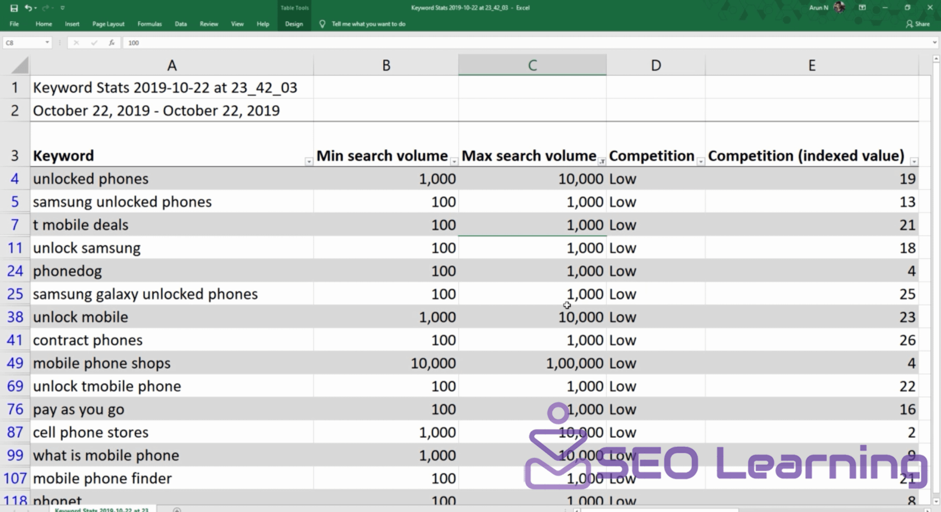Image resolution: width=941 pixels, height=512 pixels.
Task: Open the File tab
Action: (x=14, y=24)
